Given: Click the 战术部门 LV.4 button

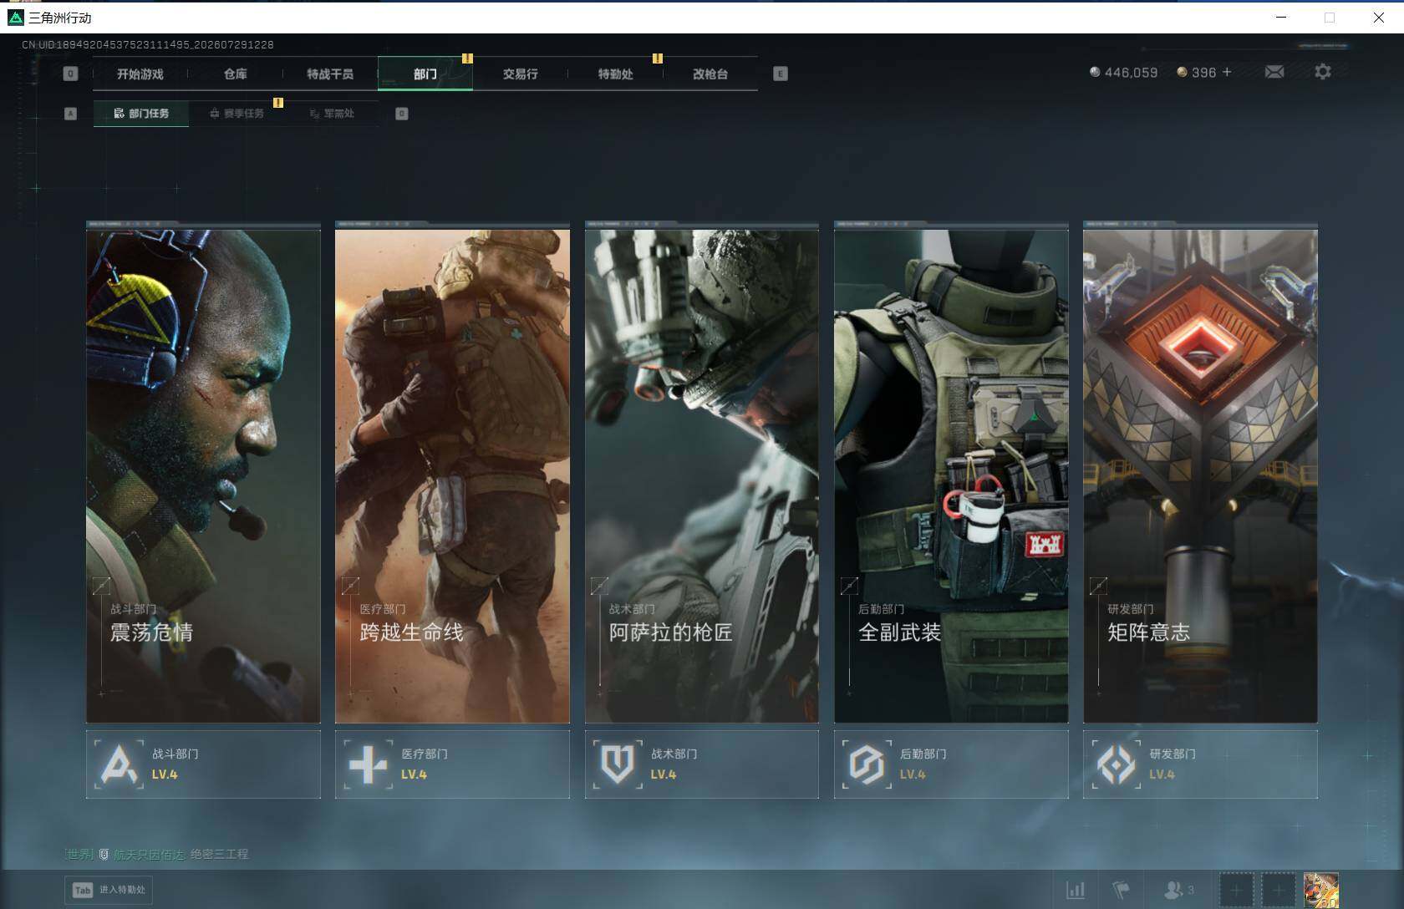Looking at the screenshot, I should tap(702, 764).
